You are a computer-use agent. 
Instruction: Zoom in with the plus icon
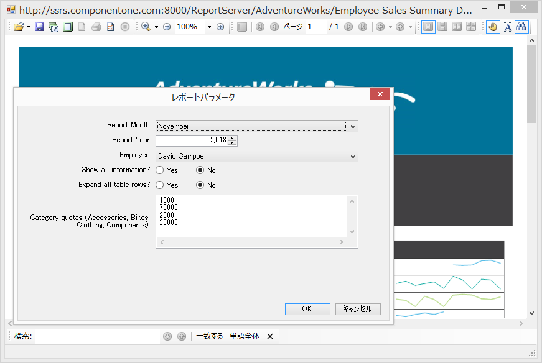point(220,27)
